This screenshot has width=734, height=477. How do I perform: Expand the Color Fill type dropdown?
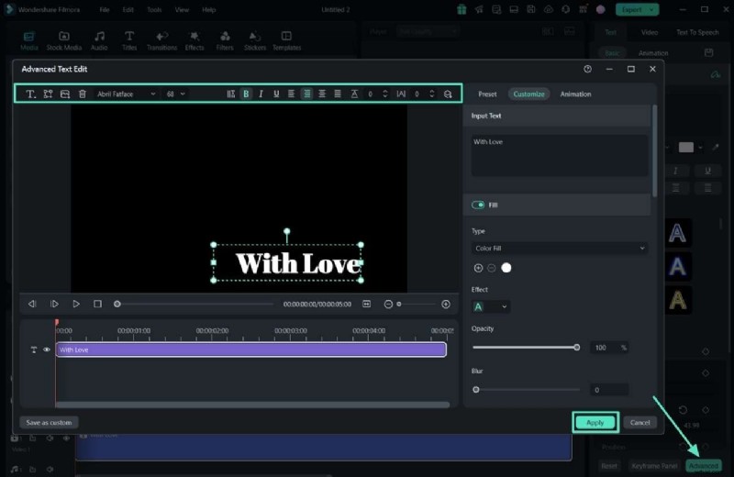point(560,249)
